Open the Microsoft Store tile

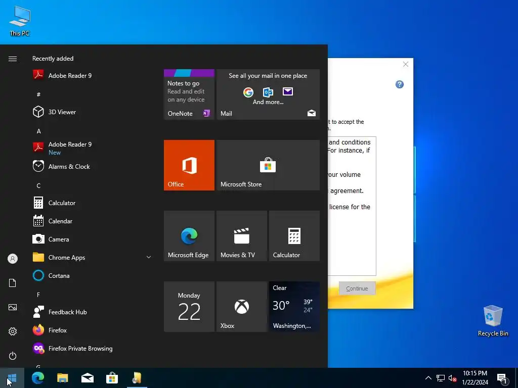pos(268,165)
